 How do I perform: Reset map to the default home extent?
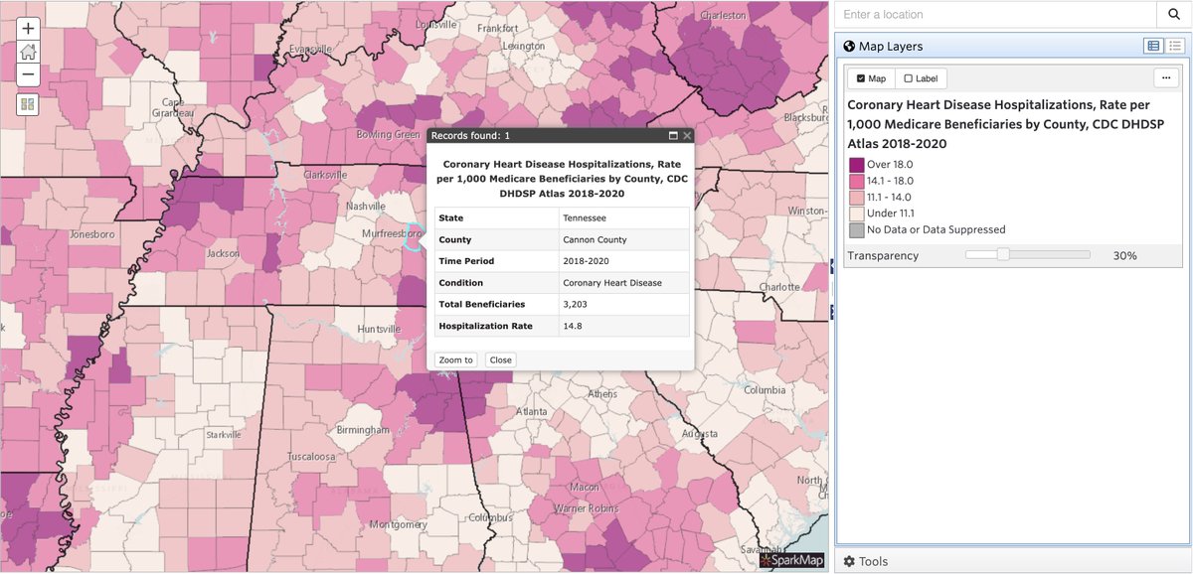coord(28,52)
